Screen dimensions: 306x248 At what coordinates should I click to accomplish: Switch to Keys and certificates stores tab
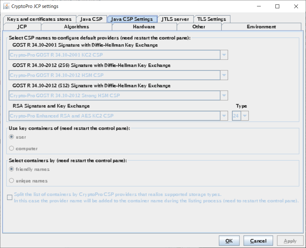[39, 19]
